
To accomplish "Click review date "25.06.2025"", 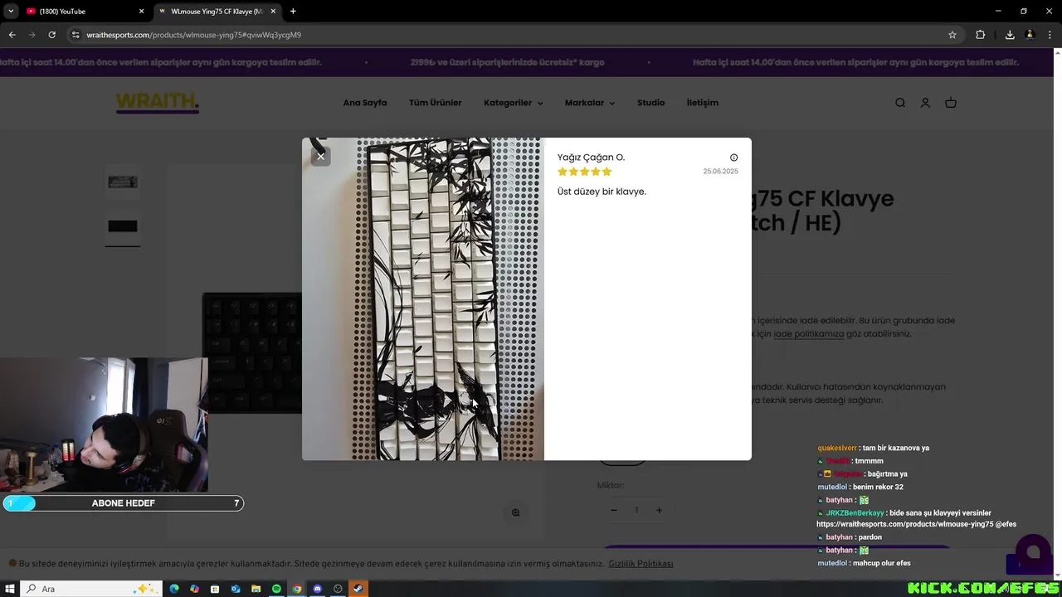I will point(720,172).
